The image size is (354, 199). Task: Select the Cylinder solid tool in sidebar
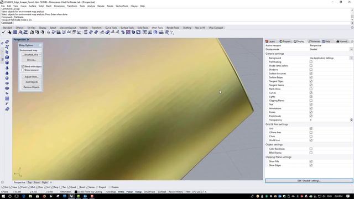click(x=7, y=62)
